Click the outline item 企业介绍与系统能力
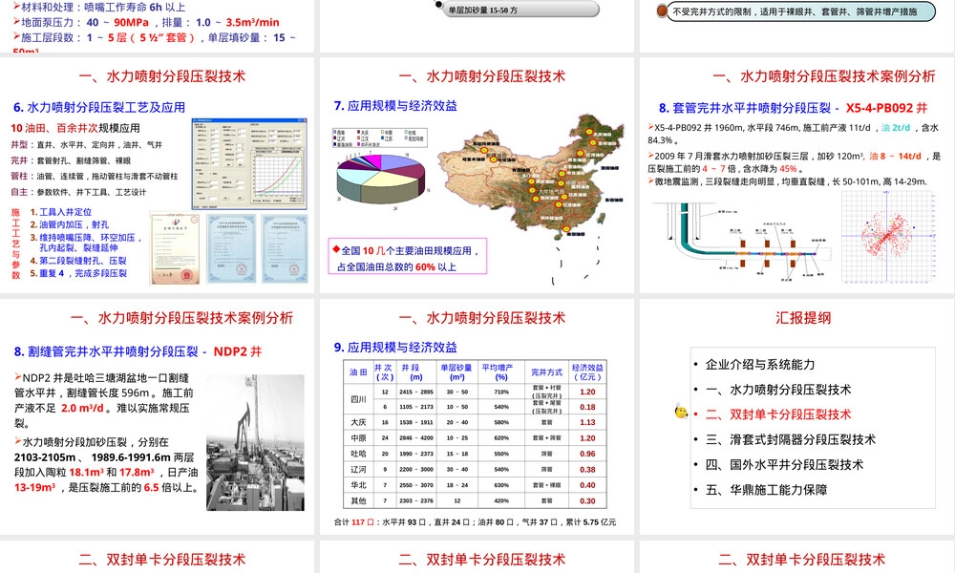Viewport: 955px width, 573px height. [759, 364]
